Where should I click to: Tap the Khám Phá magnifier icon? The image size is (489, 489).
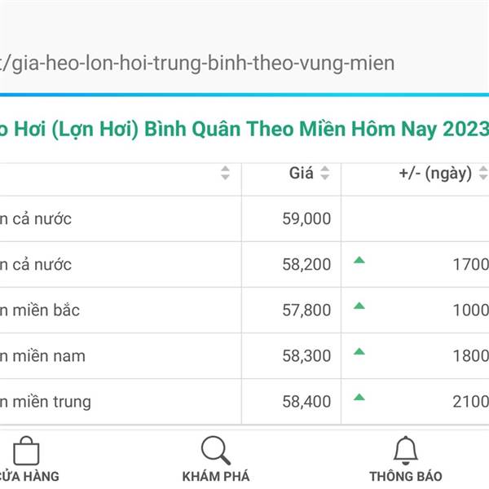click(216, 451)
